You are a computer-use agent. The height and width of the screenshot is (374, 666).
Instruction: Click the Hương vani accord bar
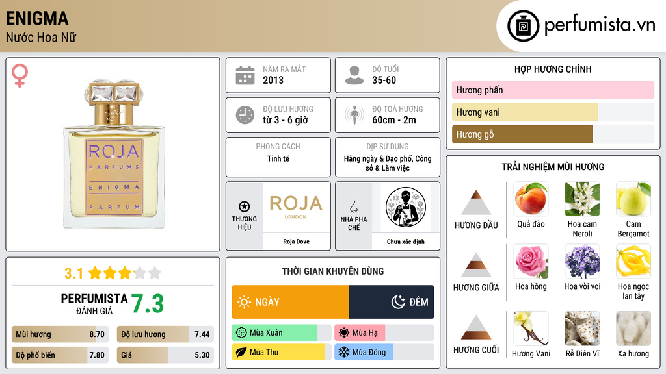pyautogui.click(x=553, y=112)
